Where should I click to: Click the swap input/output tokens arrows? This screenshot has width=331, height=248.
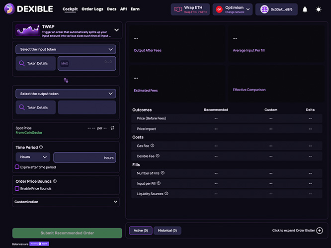66,80
